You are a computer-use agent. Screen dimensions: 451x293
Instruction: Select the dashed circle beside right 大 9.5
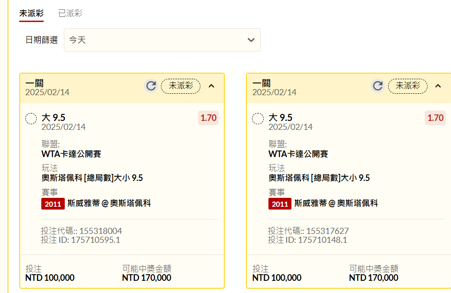coord(258,118)
